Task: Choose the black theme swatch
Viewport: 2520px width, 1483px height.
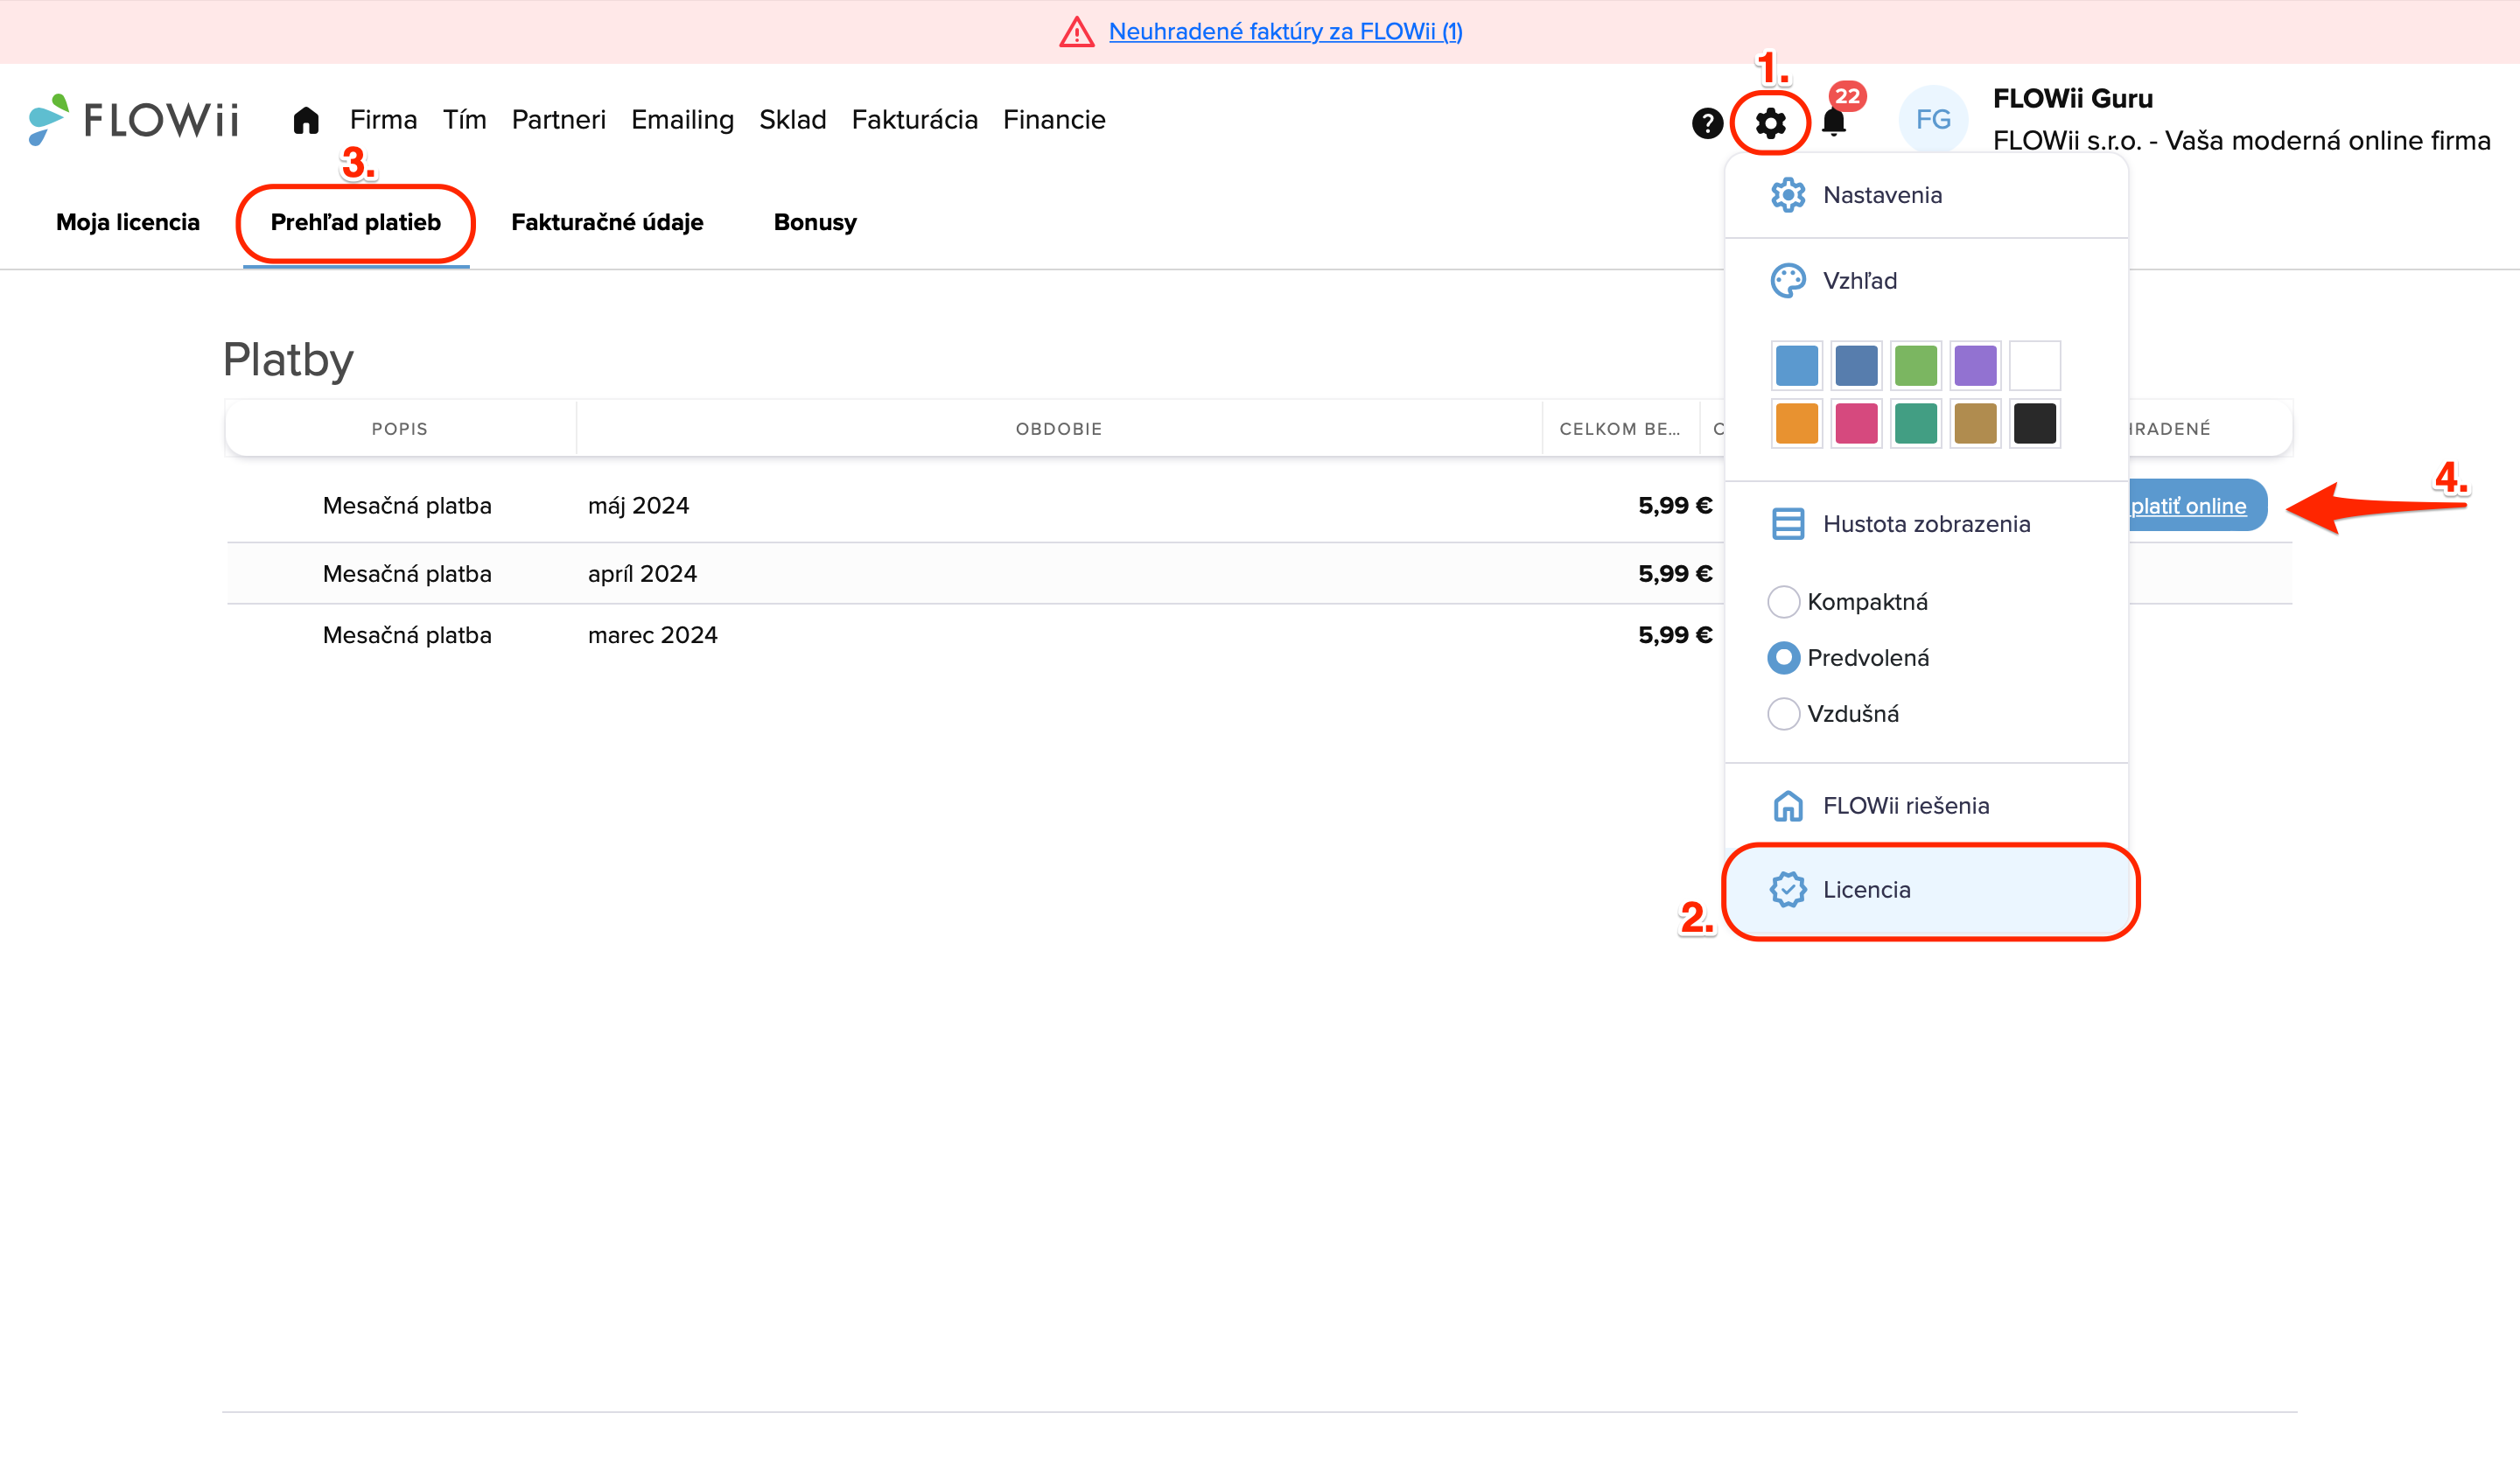Action: (x=2034, y=424)
